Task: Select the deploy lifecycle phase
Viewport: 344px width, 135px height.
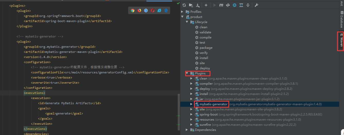Action: [204, 68]
